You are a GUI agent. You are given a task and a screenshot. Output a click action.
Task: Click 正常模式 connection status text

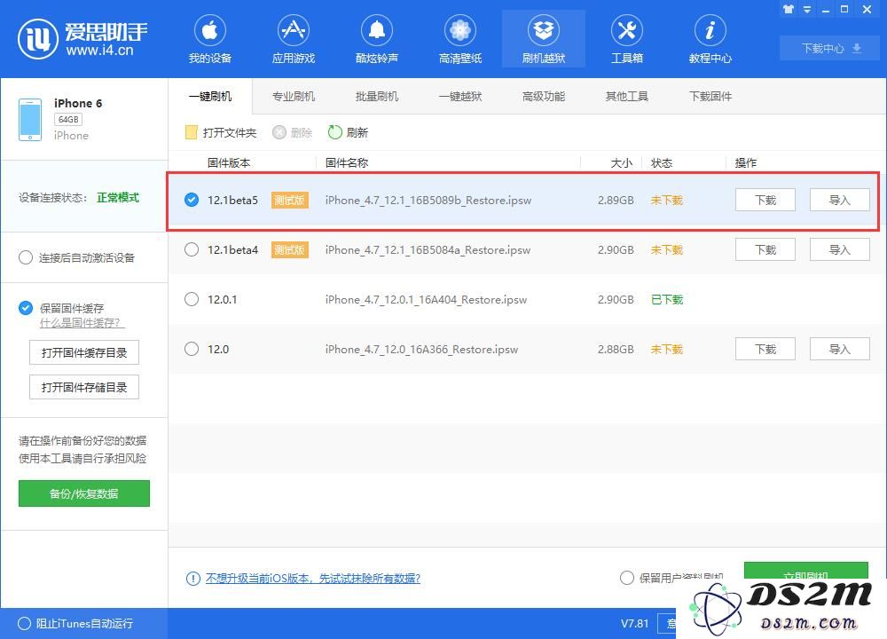[118, 197]
